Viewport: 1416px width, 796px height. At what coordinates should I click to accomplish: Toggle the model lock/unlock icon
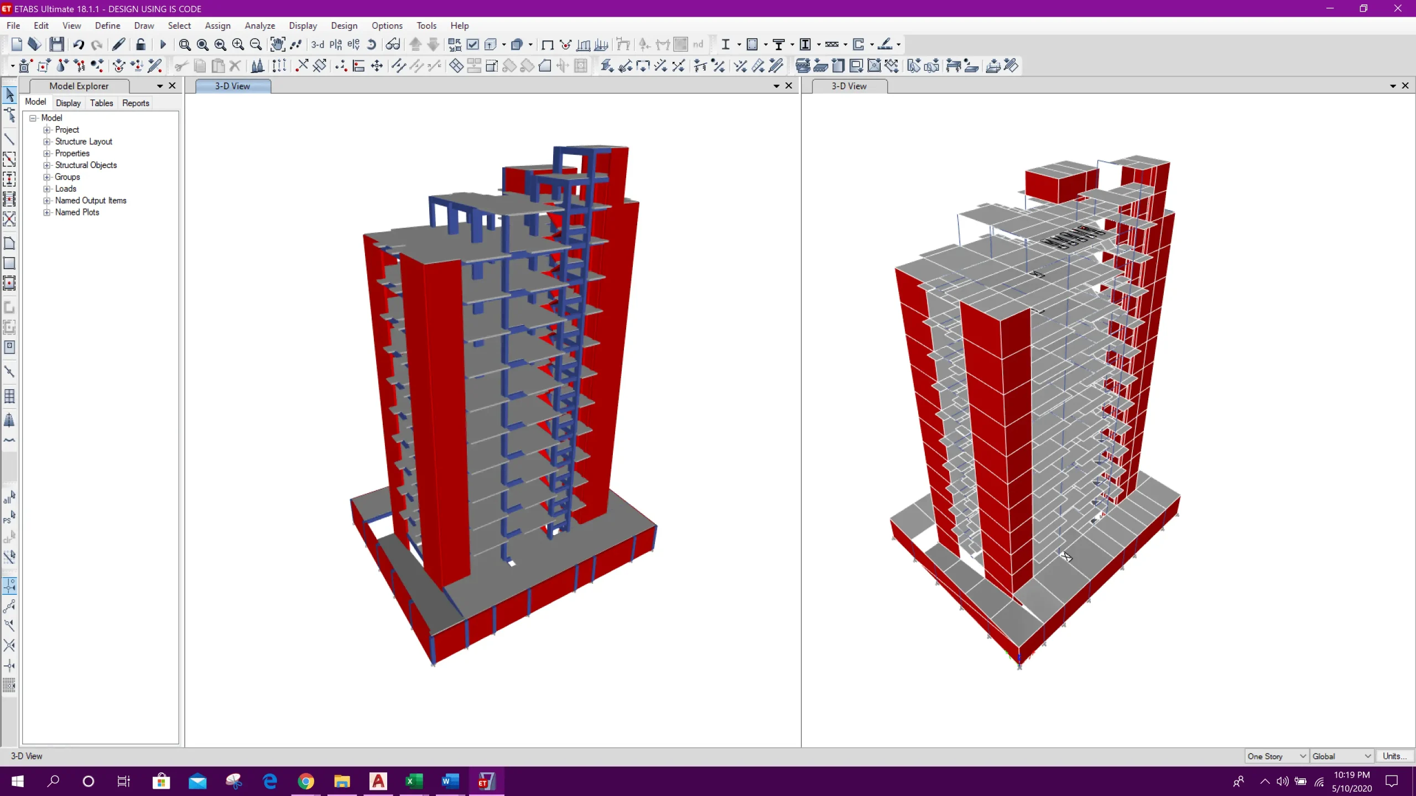click(140, 44)
